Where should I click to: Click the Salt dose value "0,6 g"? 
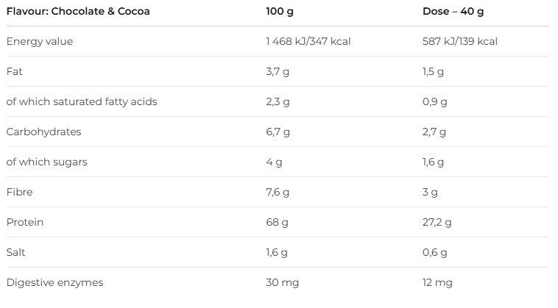coord(434,252)
